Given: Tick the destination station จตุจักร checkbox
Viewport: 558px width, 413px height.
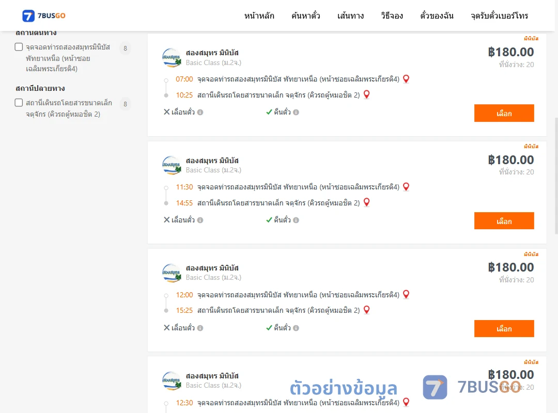Looking at the screenshot, I should pos(19,103).
